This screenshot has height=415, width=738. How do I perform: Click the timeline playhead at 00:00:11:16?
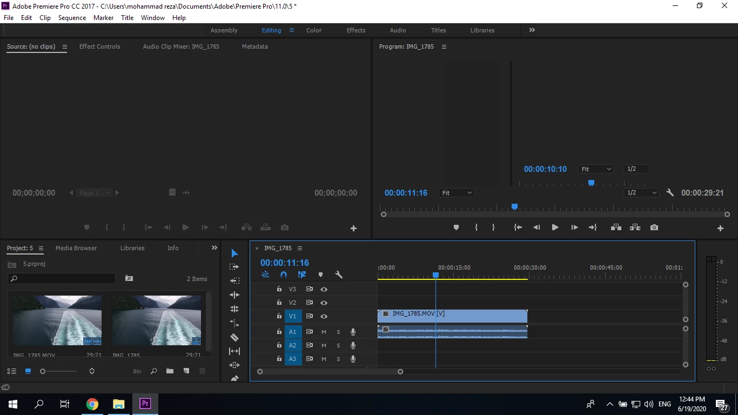[x=436, y=276]
